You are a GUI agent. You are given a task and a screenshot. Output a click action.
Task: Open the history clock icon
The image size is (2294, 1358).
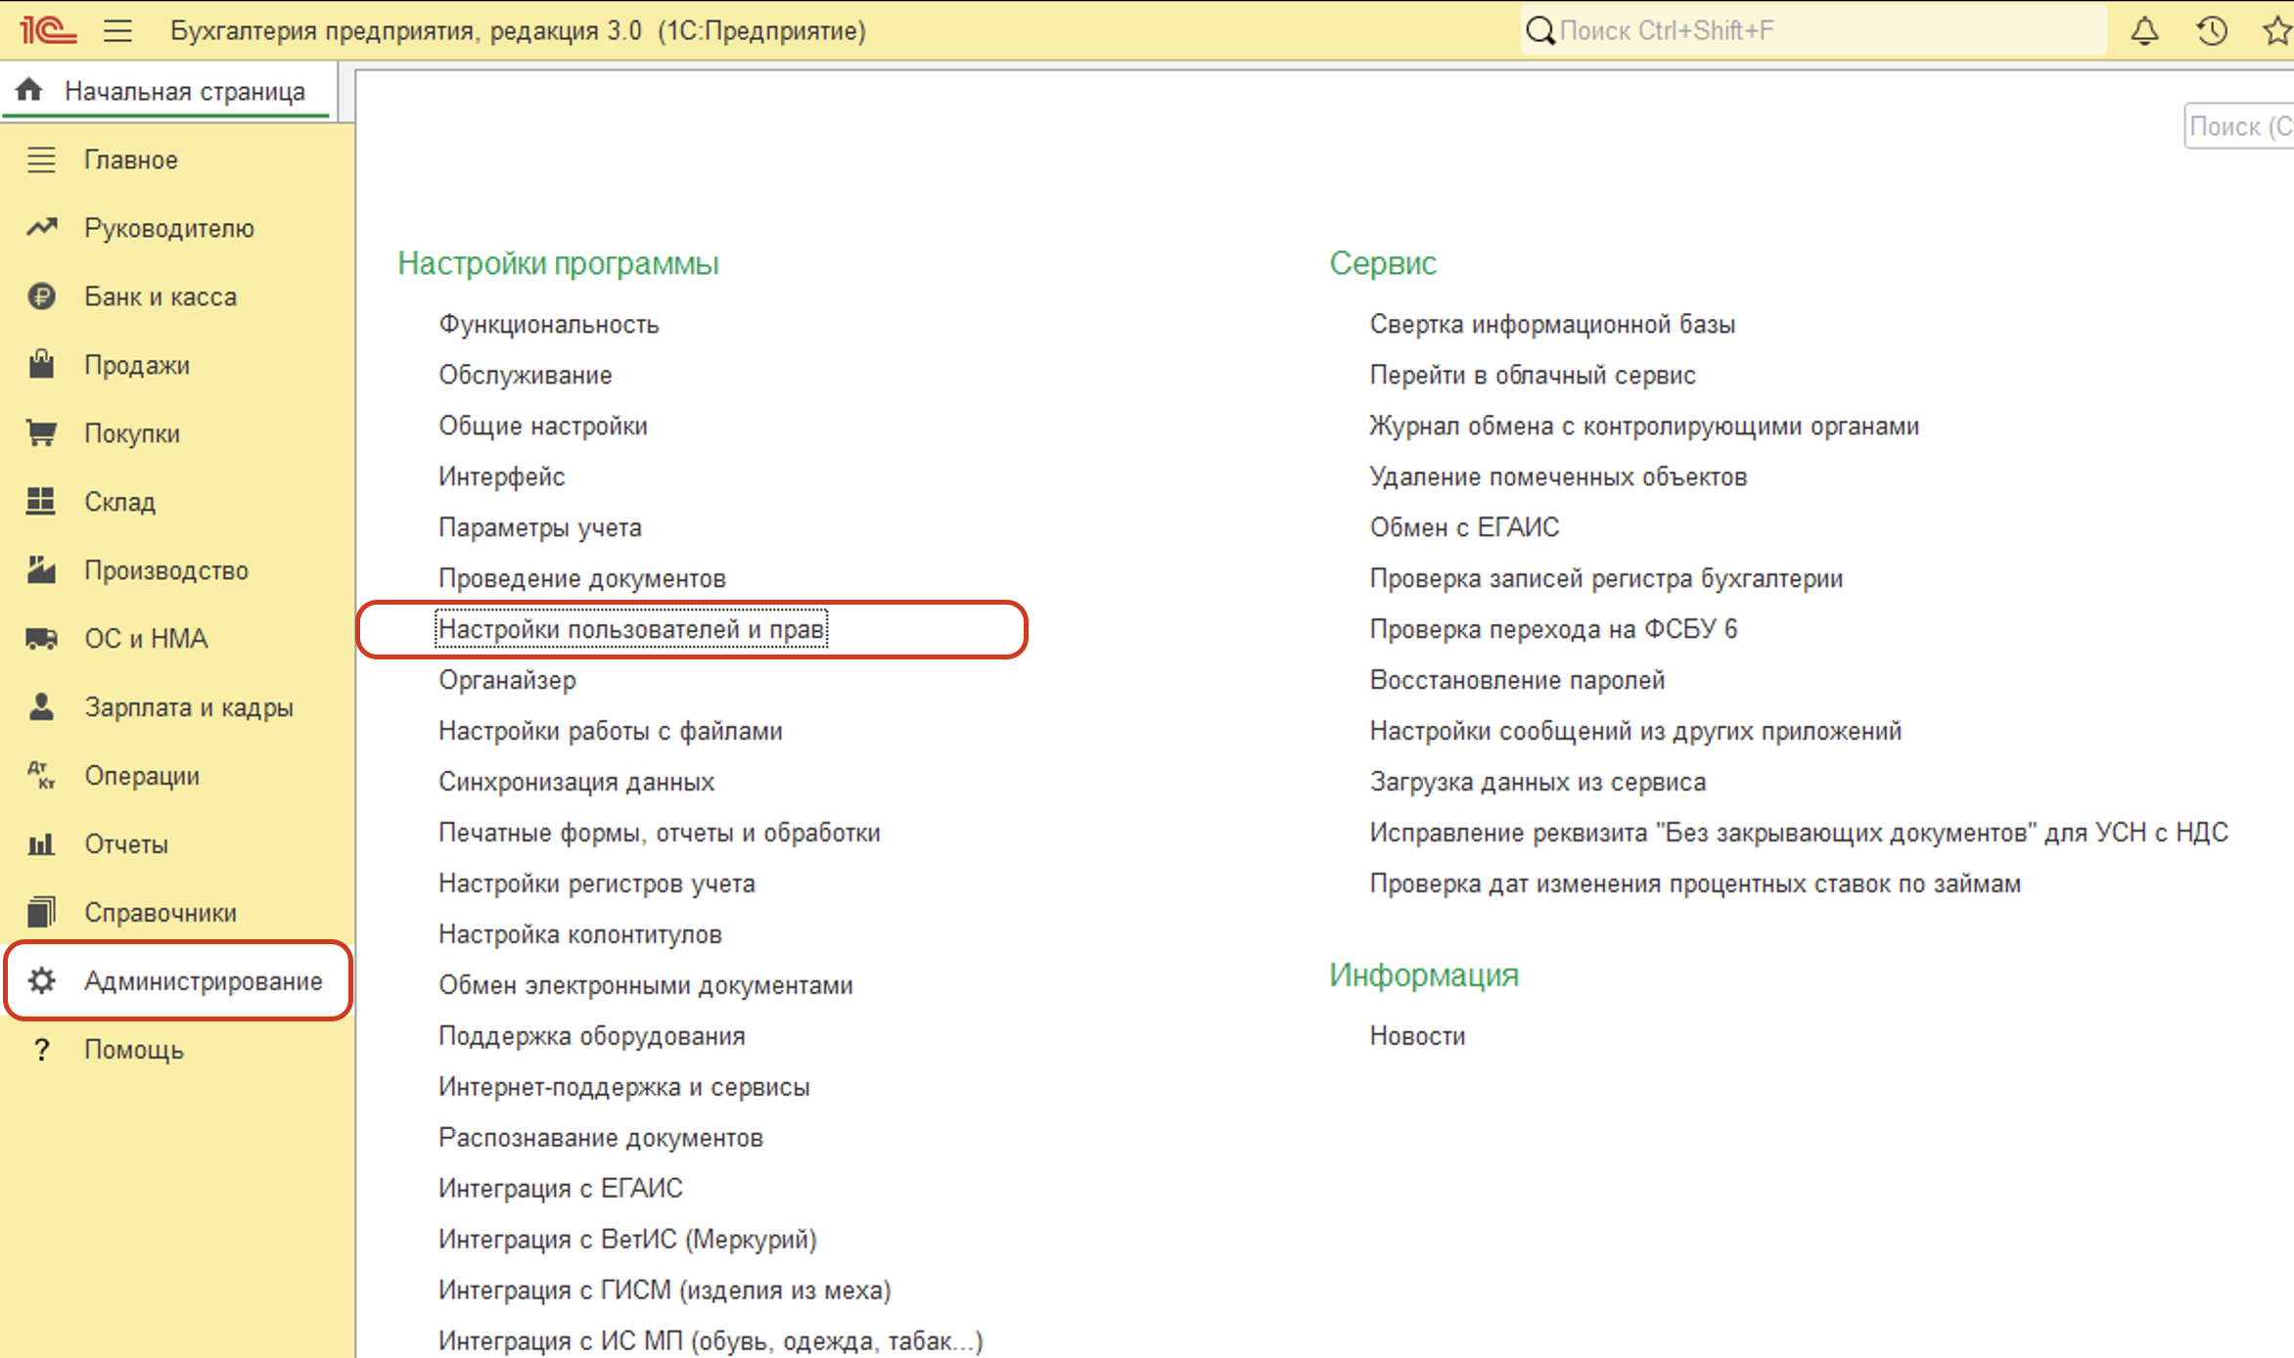coord(2212,30)
